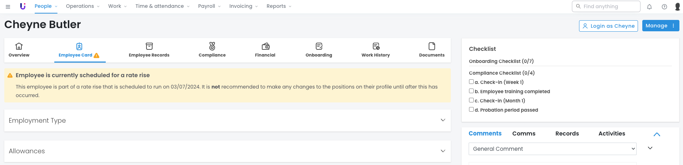Open the General Comment dropdown
The image size is (683, 165).
click(x=552, y=149)
